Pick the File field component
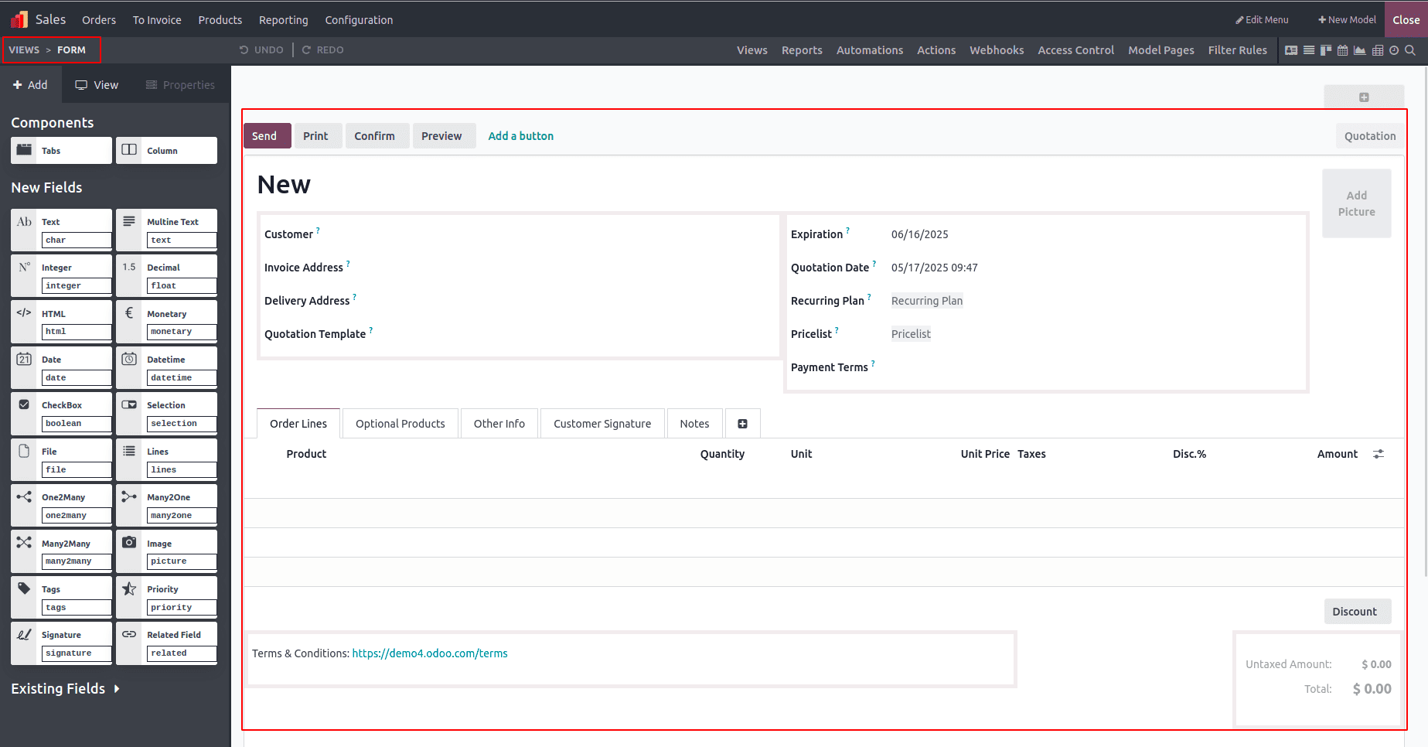Viewport: 1428px width, 747px height. tap(61, 459)
